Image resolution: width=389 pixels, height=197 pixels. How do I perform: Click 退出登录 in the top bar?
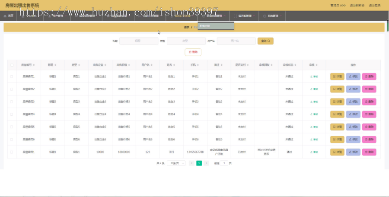coord(375,5)
